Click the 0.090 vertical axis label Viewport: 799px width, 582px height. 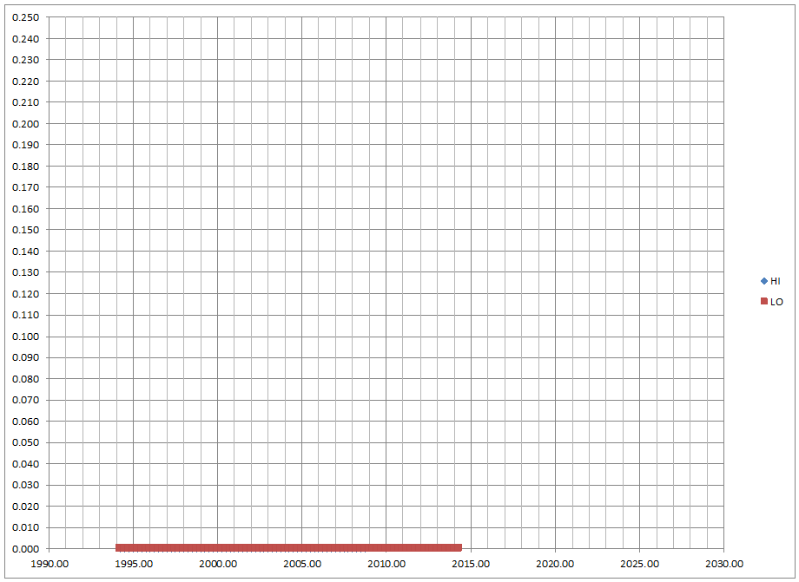pos(25,357)
